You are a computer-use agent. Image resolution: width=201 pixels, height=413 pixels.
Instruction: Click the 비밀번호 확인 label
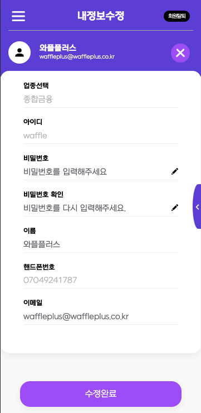[x=43, y=194]
